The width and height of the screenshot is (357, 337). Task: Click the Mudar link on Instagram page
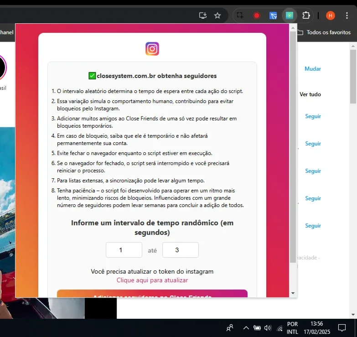(x=313, y=69)
